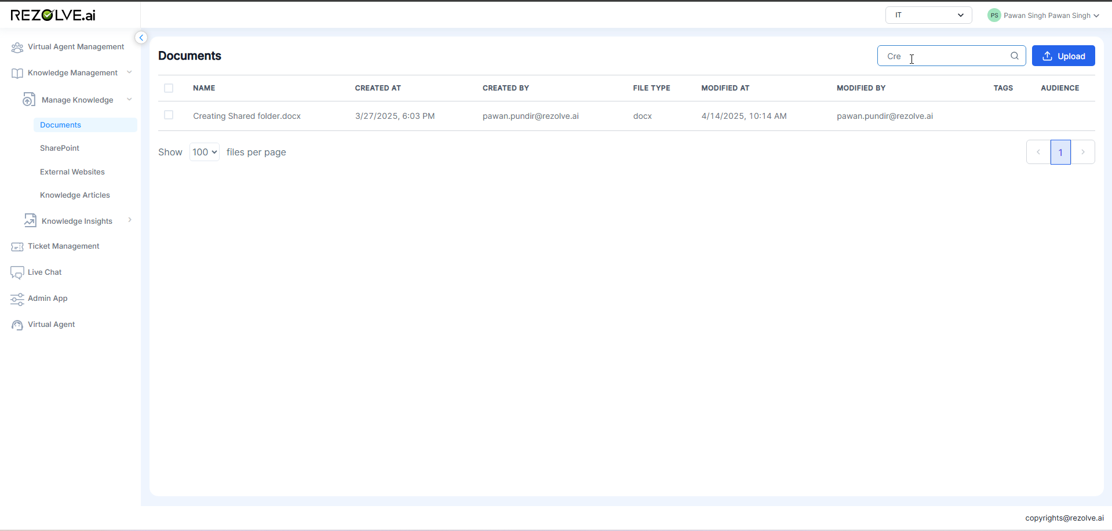This screenshot has height=531, width=1112.
Task: Click the AUDIENCE column header
Action: [1060, 88]
